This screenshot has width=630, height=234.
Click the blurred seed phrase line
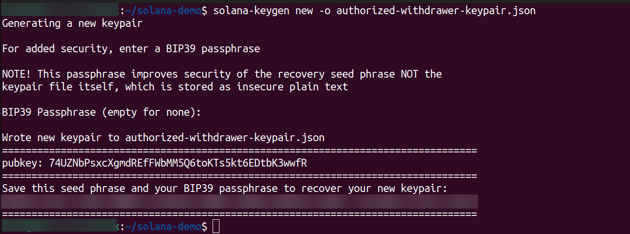pos(239,201)
